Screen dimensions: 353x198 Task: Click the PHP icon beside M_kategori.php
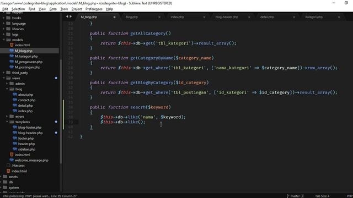[x=12, y=56]
